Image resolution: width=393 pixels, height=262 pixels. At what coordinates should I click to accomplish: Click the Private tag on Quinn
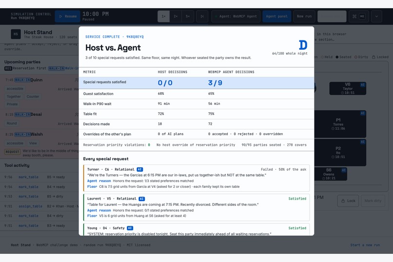pyautogui.click(x=12, y=104)
